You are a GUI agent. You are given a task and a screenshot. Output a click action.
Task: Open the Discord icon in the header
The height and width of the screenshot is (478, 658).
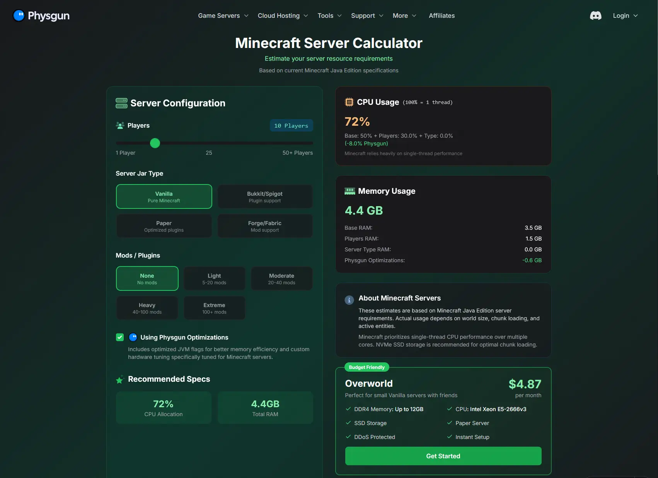(595, 15)
